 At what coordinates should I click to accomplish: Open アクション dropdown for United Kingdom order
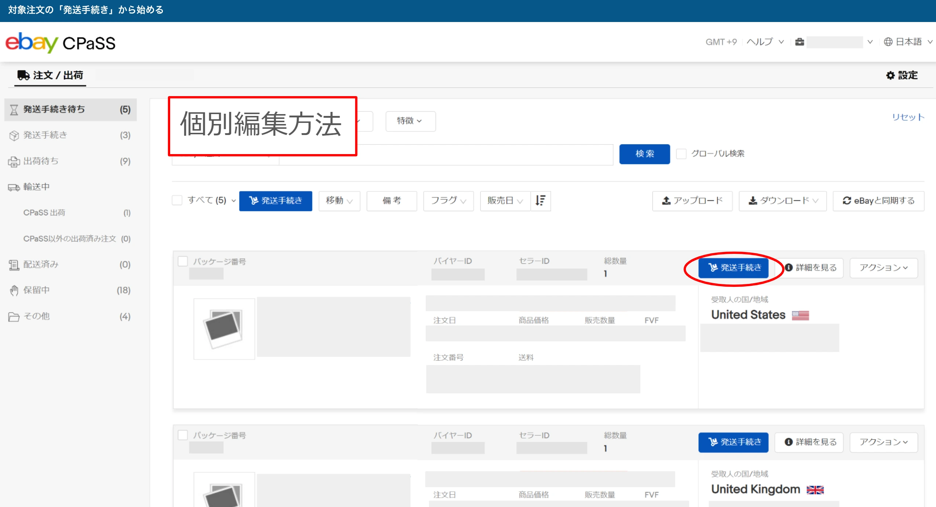pos(884,442)
